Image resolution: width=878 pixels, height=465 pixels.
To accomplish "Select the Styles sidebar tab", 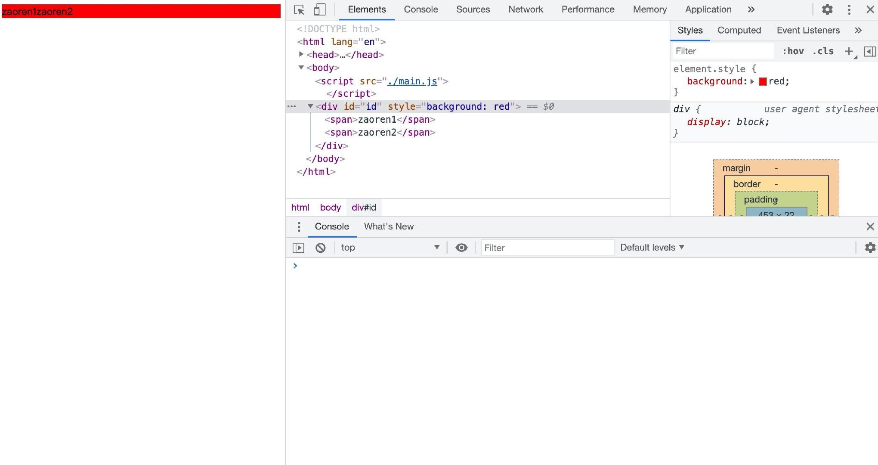I will pyautogui.click(x=690, y=30).
